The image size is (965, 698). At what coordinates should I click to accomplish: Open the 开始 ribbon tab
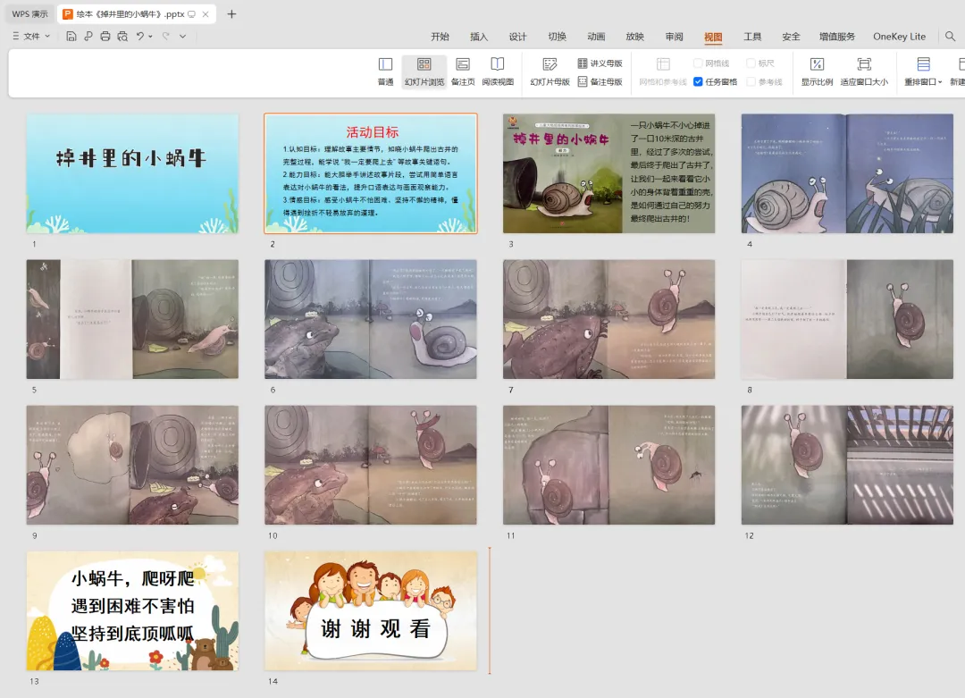point(440,37)
